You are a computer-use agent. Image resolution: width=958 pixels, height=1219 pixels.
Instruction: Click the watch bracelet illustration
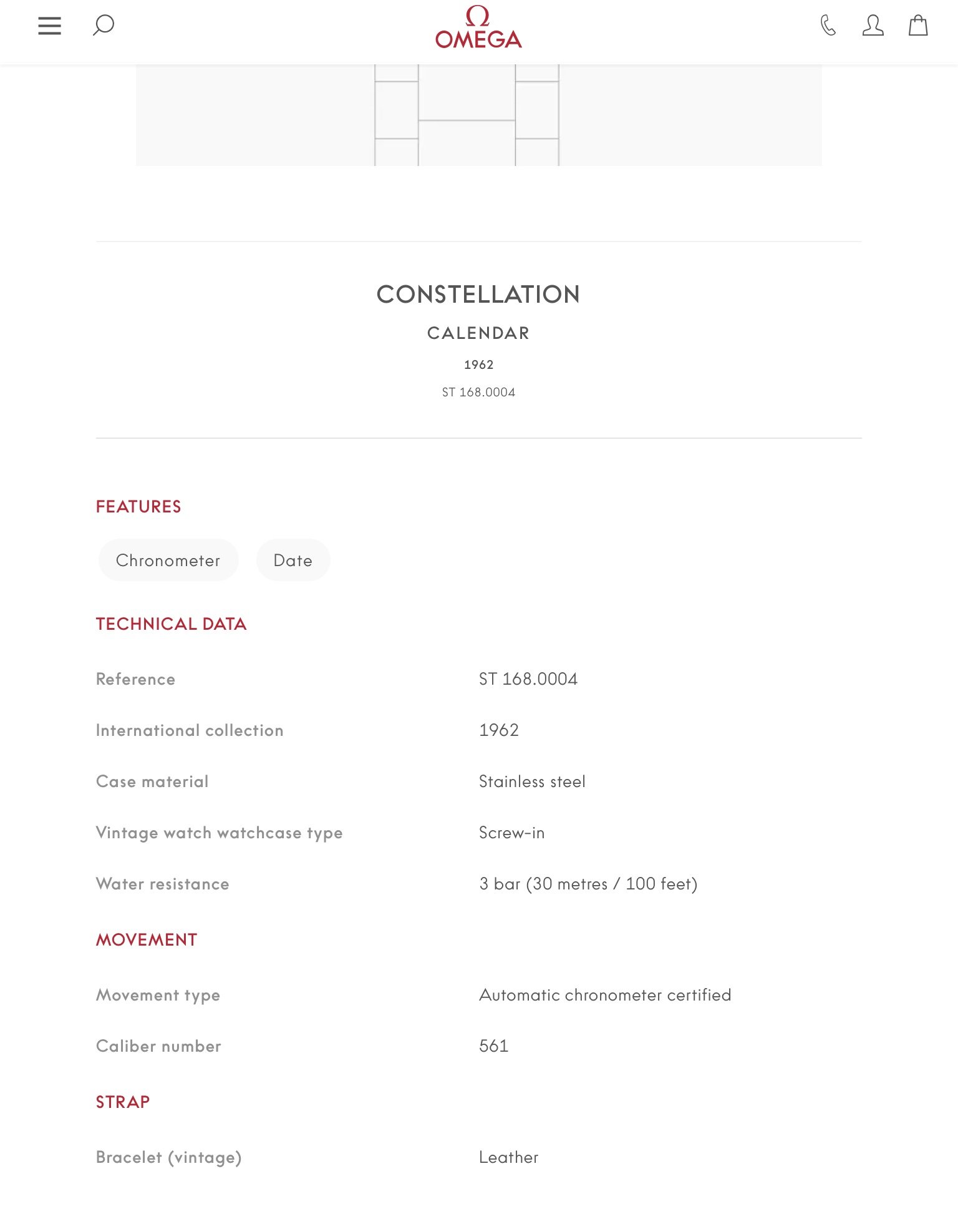[x=467, y=115]
